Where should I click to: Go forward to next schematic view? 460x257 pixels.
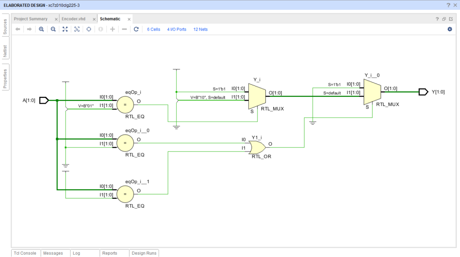29,29
